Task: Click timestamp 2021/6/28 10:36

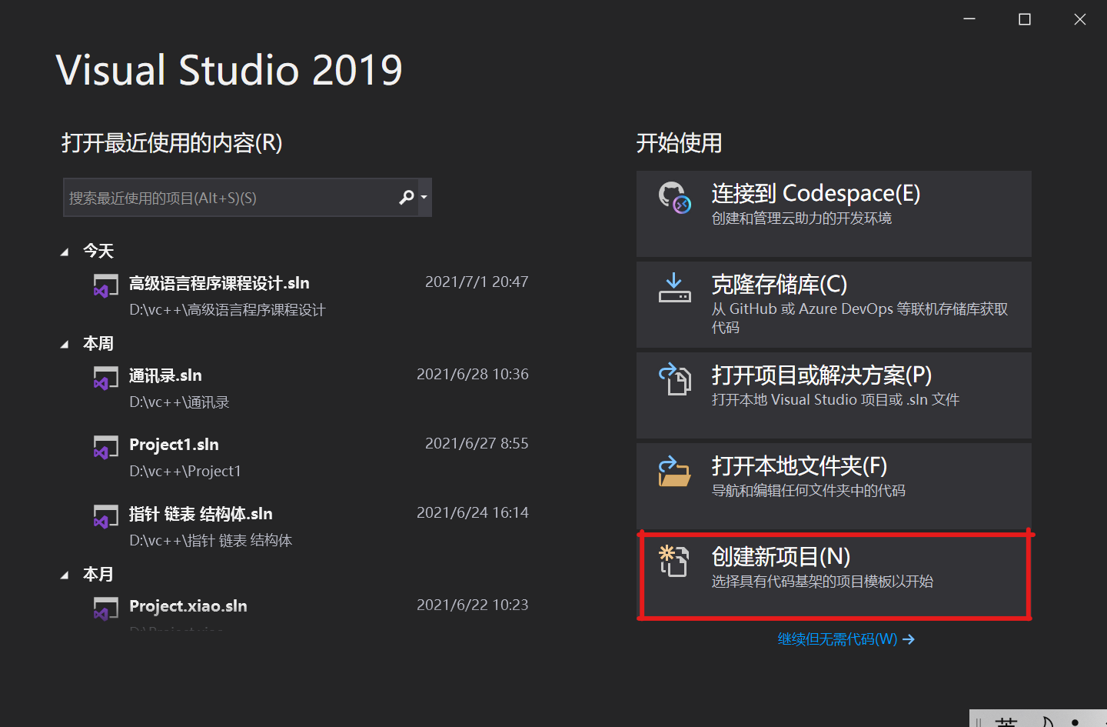Action: pos(473,375)
